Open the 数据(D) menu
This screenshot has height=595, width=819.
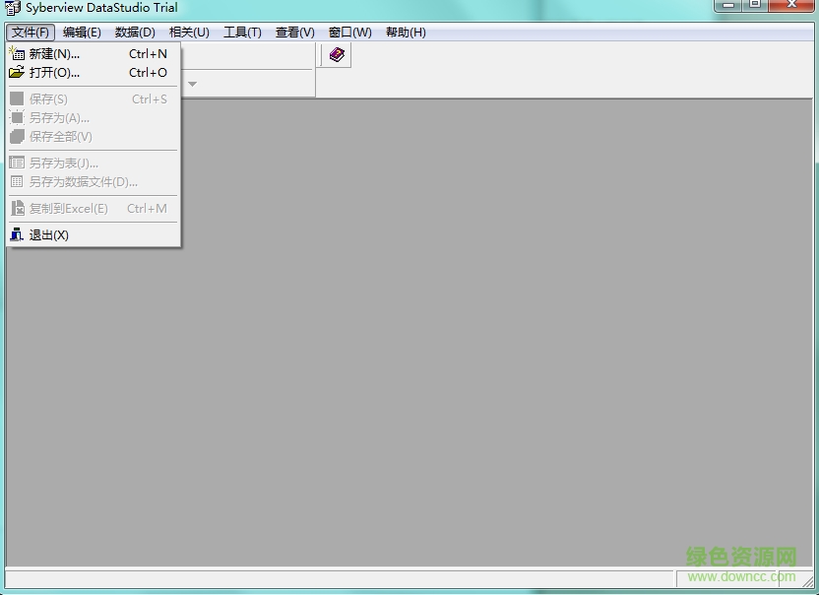135,32
